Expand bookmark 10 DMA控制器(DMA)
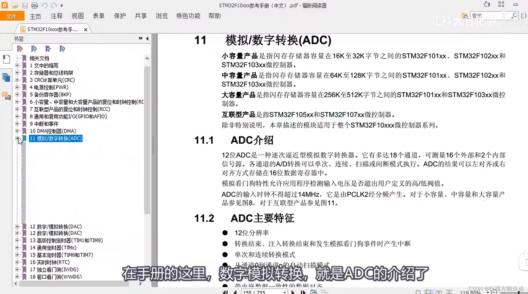The height and width of the screenshot is (294, 528). click(17, 131)
